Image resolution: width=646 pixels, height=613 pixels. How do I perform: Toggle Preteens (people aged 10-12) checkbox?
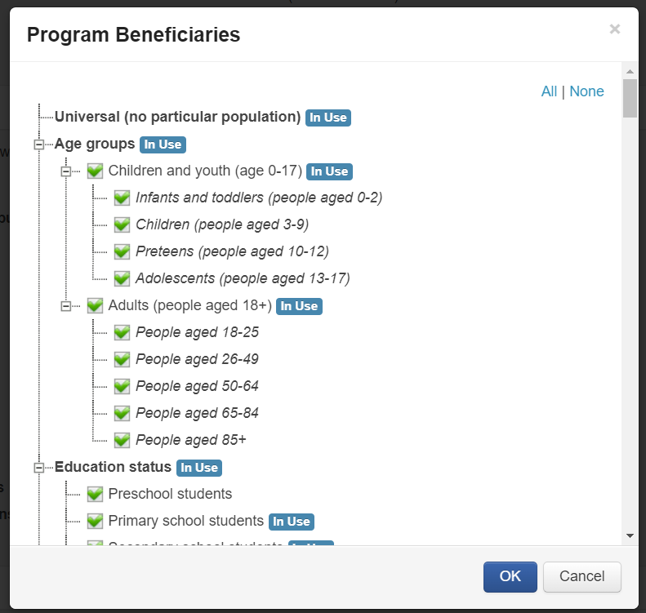coord(122,251)
